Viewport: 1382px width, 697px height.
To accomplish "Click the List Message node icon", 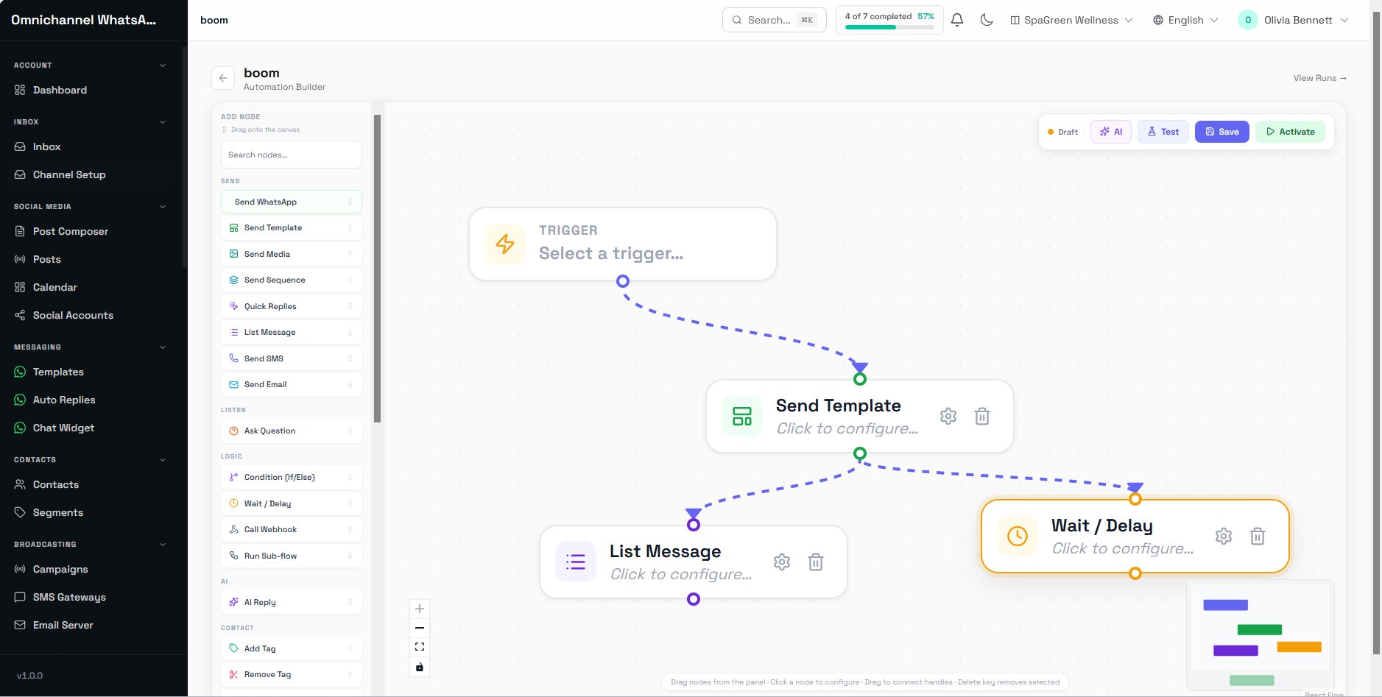I will click(x=576, y=562).
